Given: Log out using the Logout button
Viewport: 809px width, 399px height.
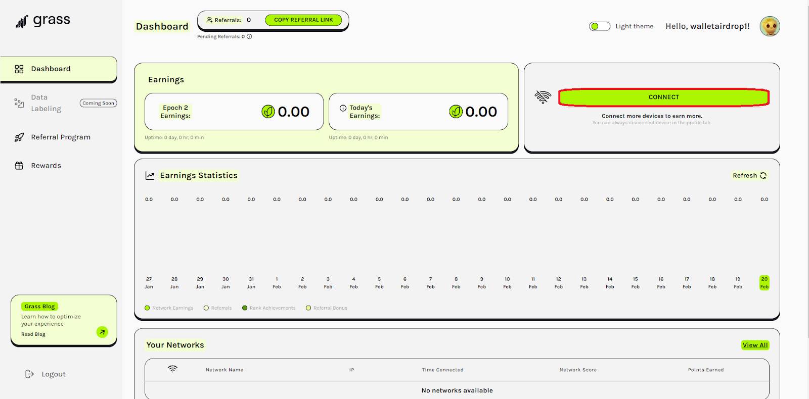Looking at the screenshot, I should point(46,374).
